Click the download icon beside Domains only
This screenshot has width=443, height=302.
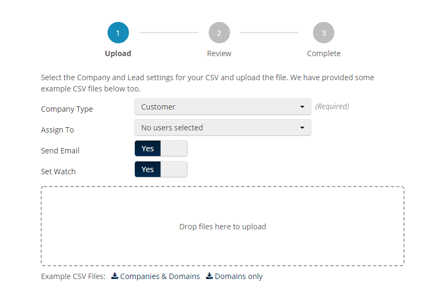209,276
